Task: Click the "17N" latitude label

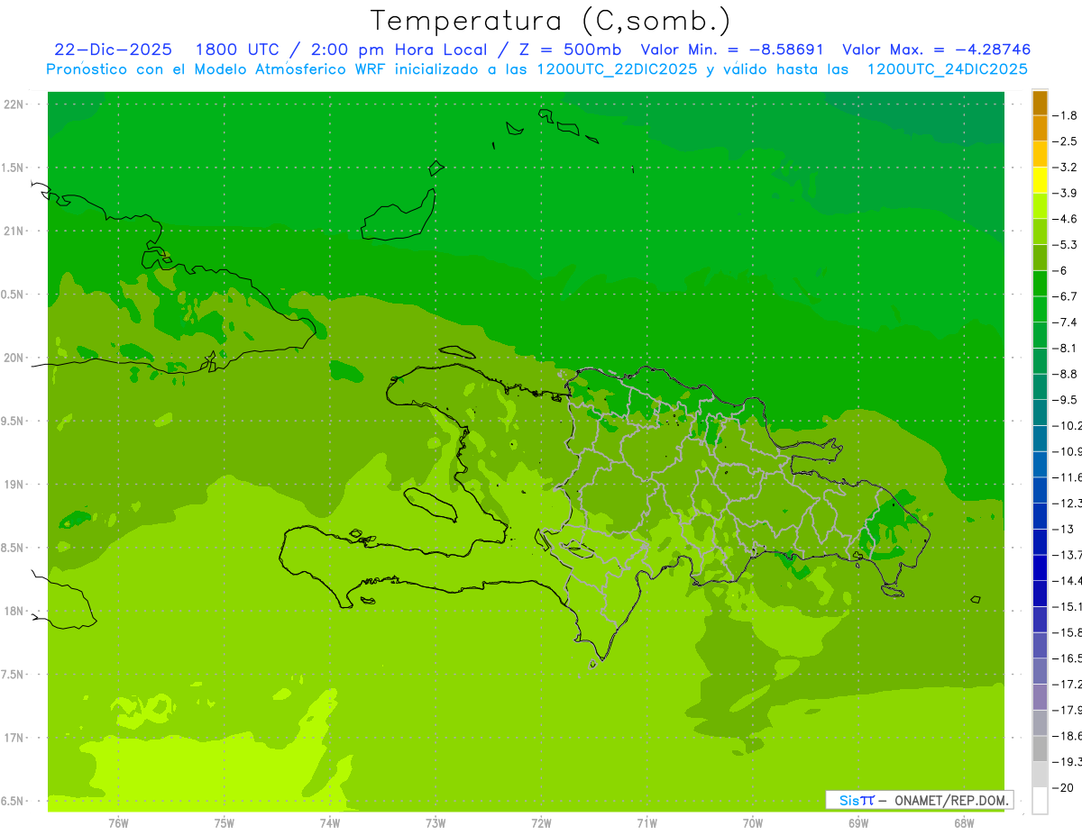Action: click(14, 738)
